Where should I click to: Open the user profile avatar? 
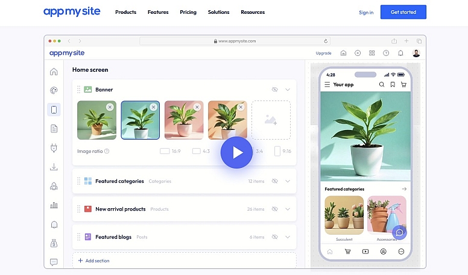[416, 53]
